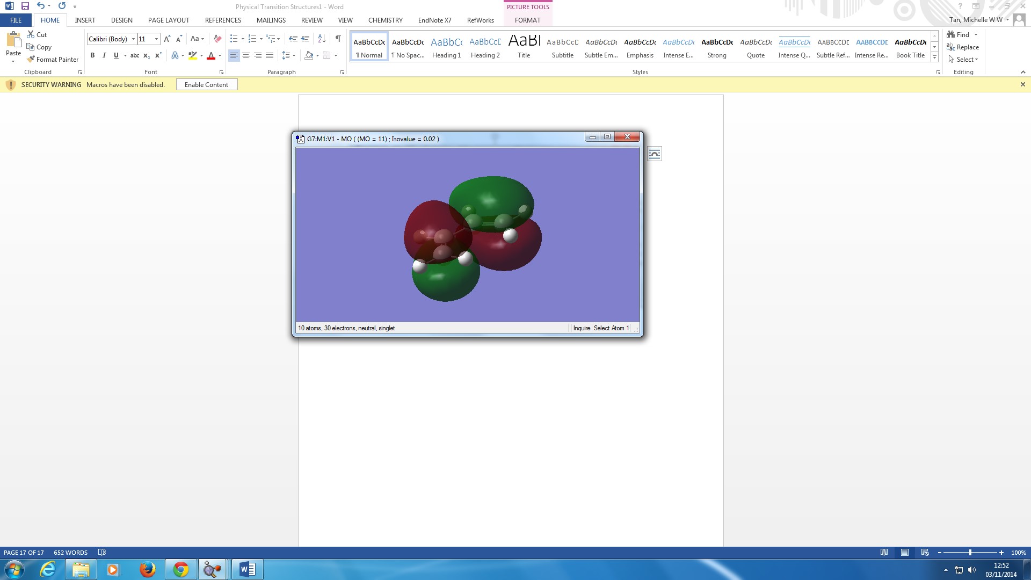Image resolution: width=1031 pixels, height=580 pixels.
Task: Click the Increase Indent icon
Action: (x=305, y=39)
